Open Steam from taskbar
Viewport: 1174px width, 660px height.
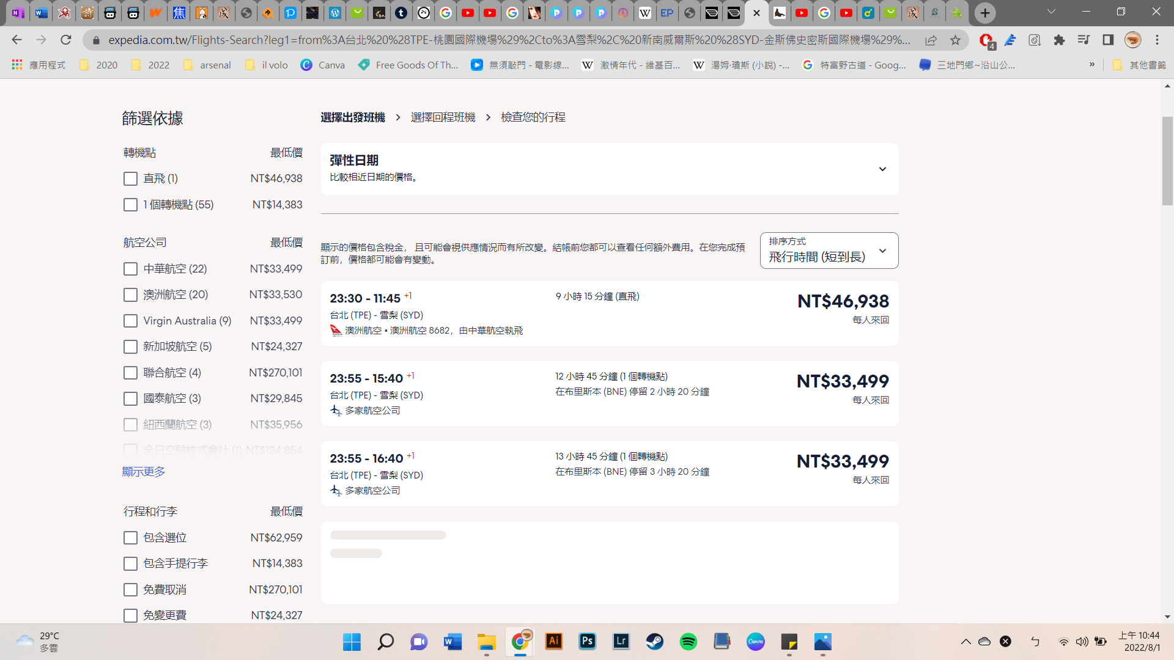[655, 642]
